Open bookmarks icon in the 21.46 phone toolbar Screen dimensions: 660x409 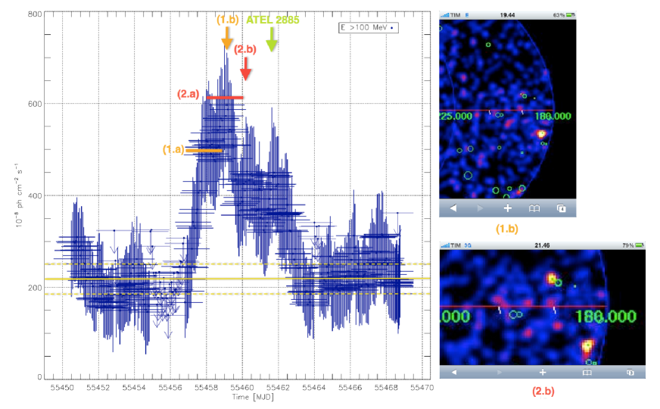click(587, 373)
